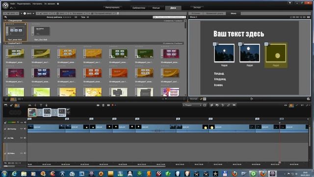This screenshot has height=177, width=314.
Task: Switch to the Фильм tab
Action: (156, 8)
